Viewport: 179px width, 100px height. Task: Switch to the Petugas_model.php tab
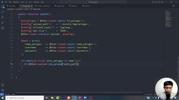pyautogui.click(x=42, y=6)
